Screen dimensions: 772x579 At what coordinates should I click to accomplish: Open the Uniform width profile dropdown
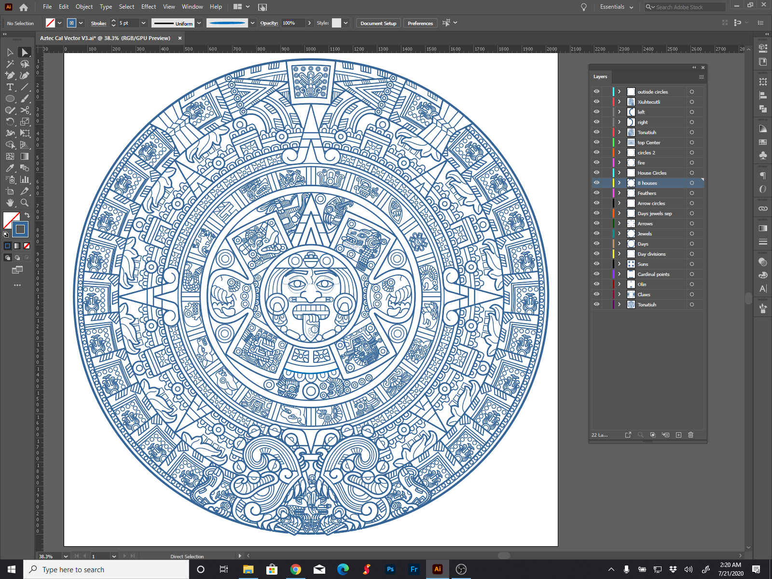point(199,23)
